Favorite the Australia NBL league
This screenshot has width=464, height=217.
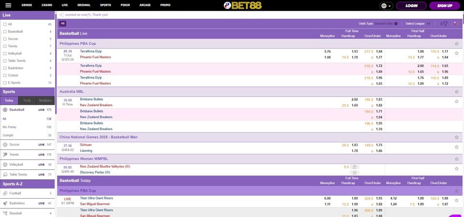coord(457,92)
